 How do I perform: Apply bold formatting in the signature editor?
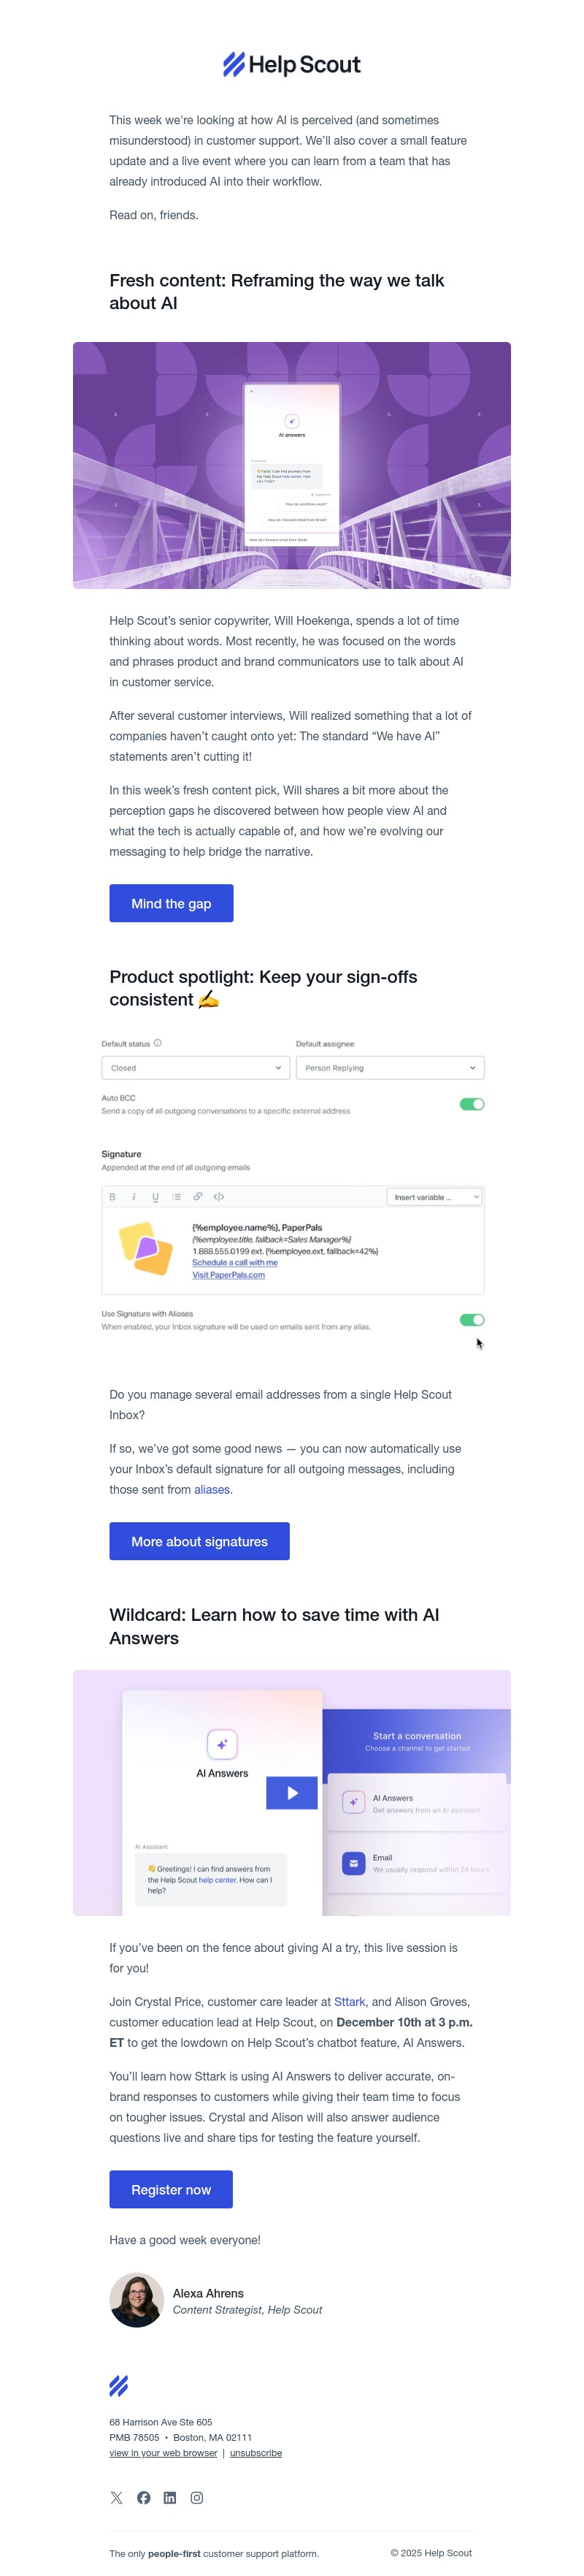[113, 1197]
